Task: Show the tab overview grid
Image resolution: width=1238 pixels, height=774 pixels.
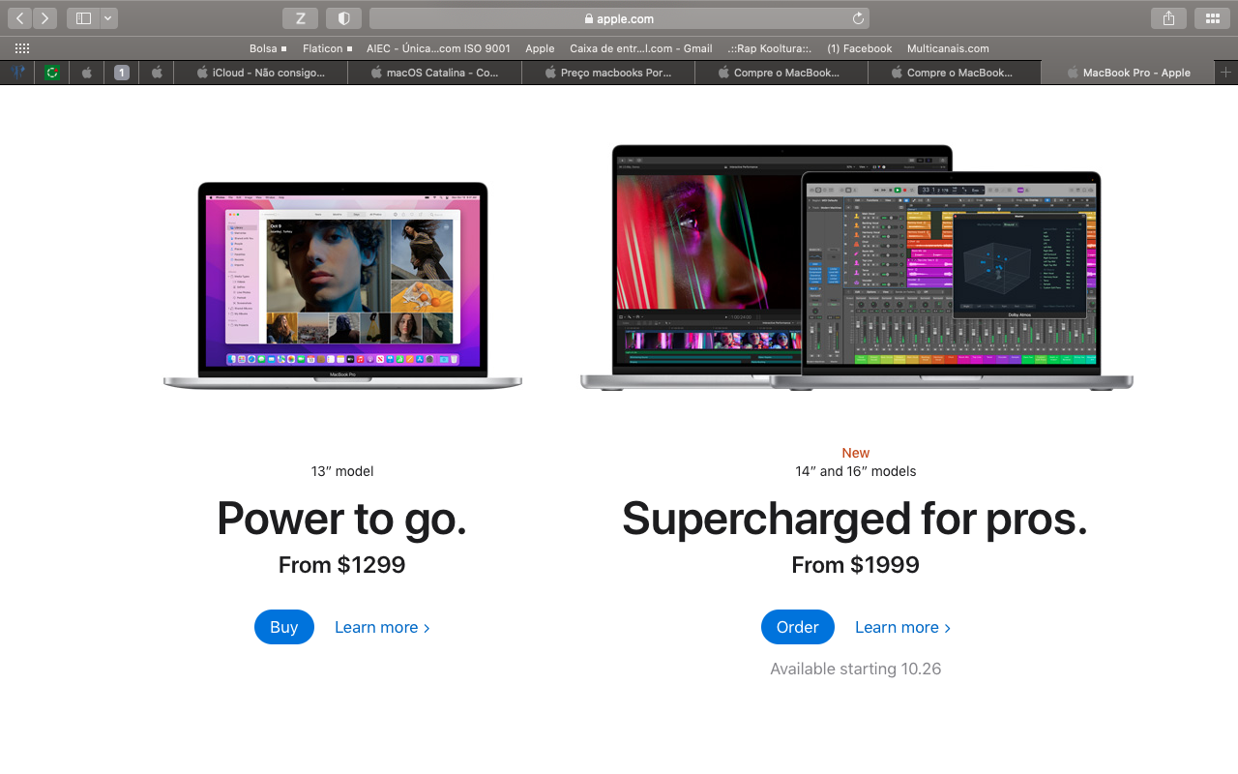Action: 1212,18
